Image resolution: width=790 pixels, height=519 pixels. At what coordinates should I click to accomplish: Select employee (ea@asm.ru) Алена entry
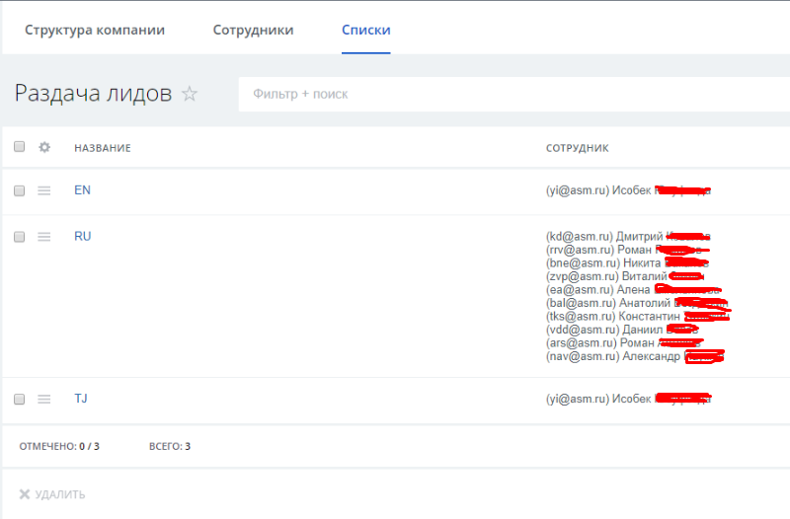click(633, 289)
